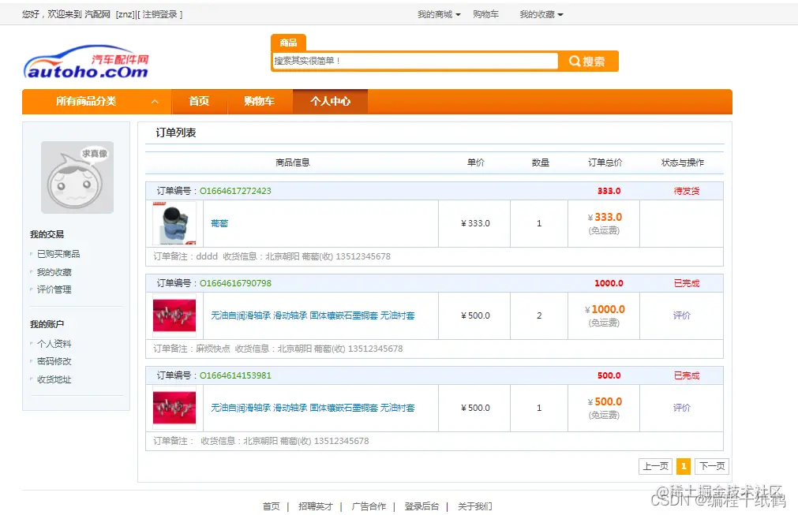Click 下一页 next page button
798x515 pixels.
click(711, 466)
